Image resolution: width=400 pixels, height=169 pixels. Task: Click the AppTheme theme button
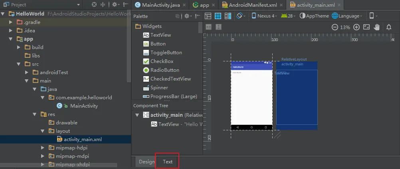pyautogui.click(x=314, y=16)
